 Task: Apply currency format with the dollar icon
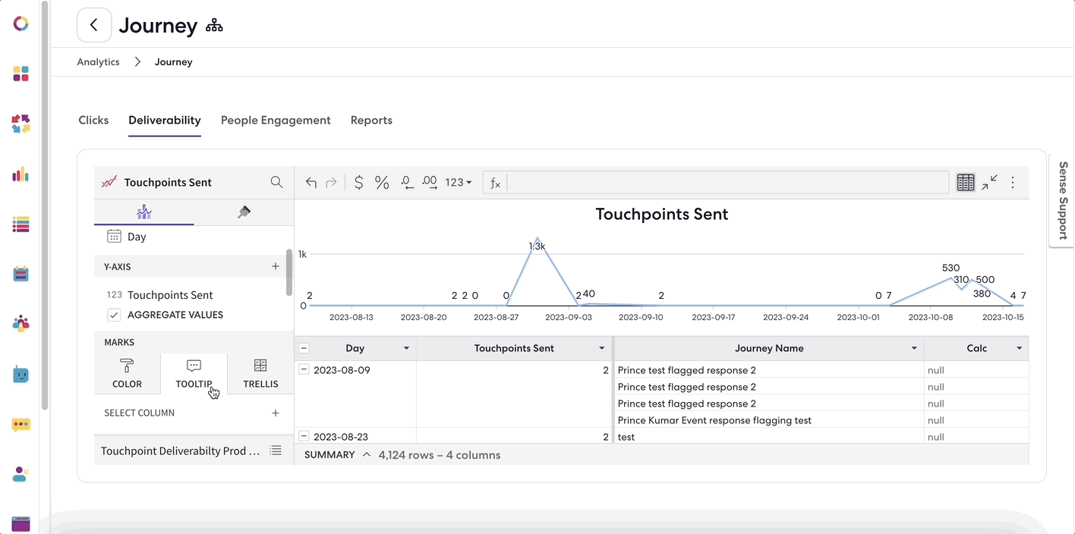coord(359,183)
